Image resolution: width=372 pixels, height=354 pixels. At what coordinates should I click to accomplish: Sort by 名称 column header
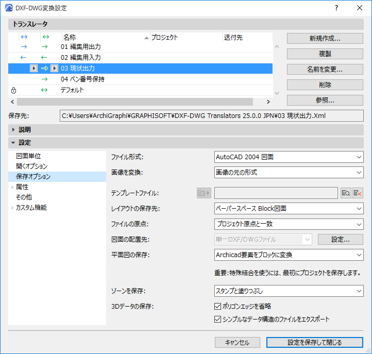[106, 37]
